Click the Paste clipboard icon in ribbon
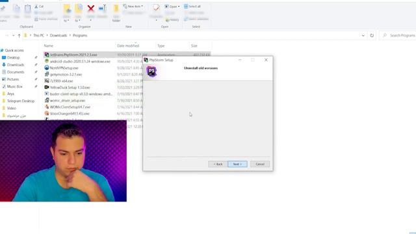 pyautogui.click(x=27, y=8)
